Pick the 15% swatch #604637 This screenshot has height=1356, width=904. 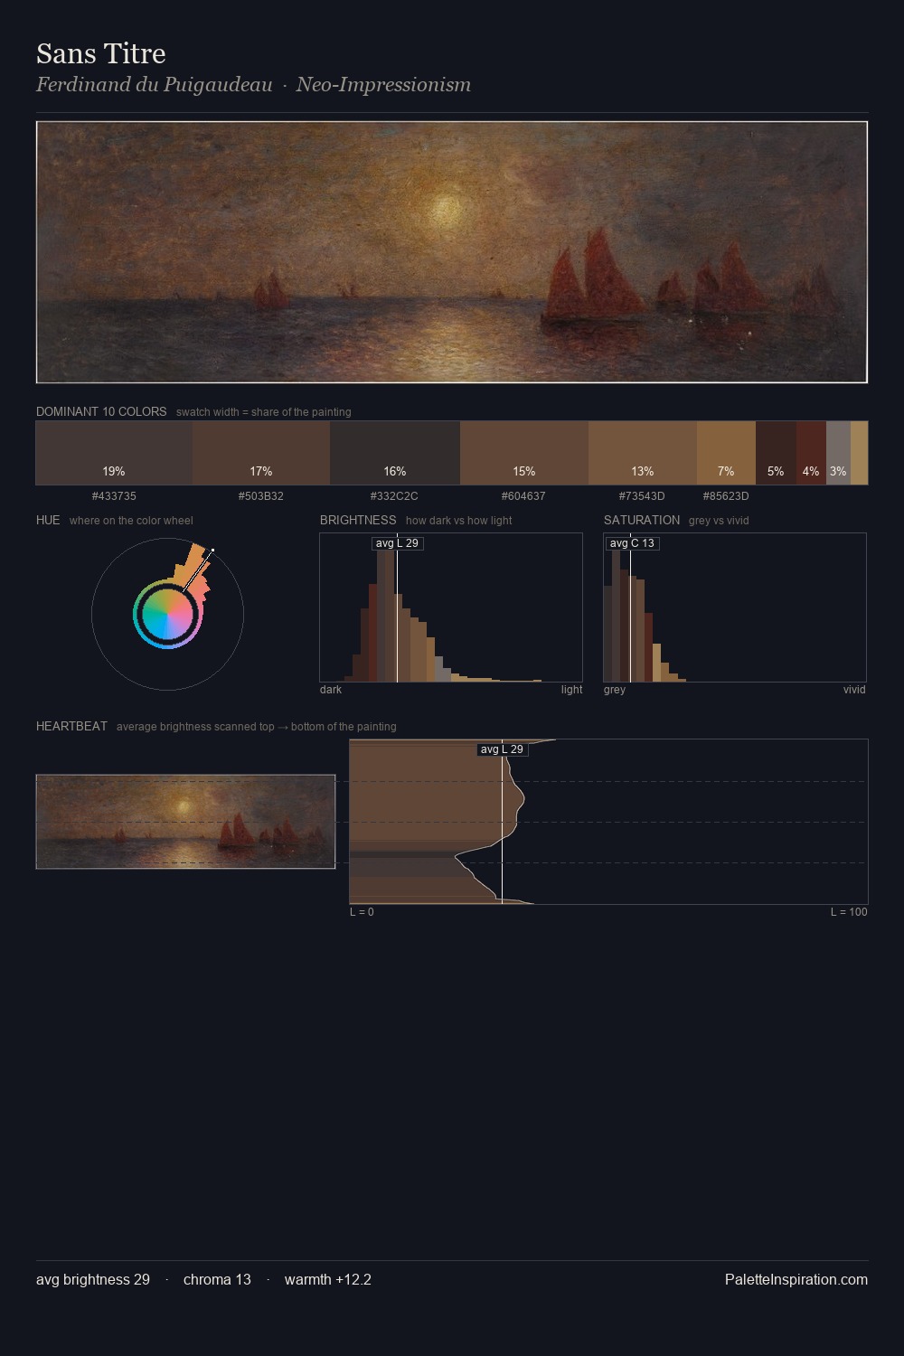524,453
